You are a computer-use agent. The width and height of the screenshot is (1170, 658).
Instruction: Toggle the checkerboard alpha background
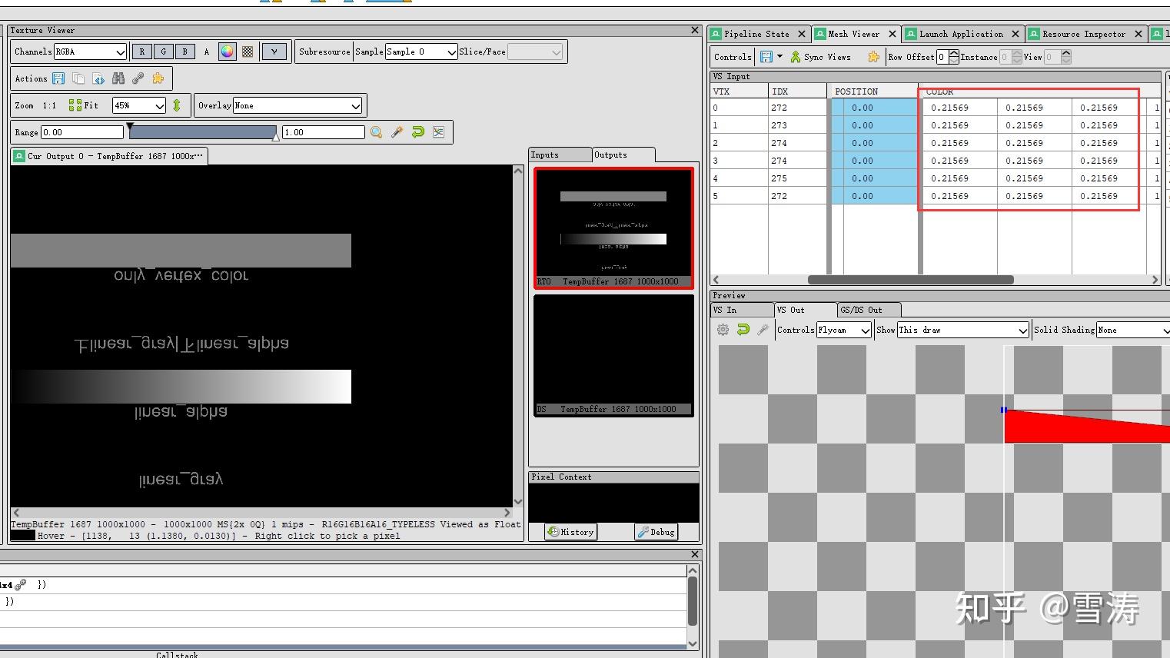point(248,52)
